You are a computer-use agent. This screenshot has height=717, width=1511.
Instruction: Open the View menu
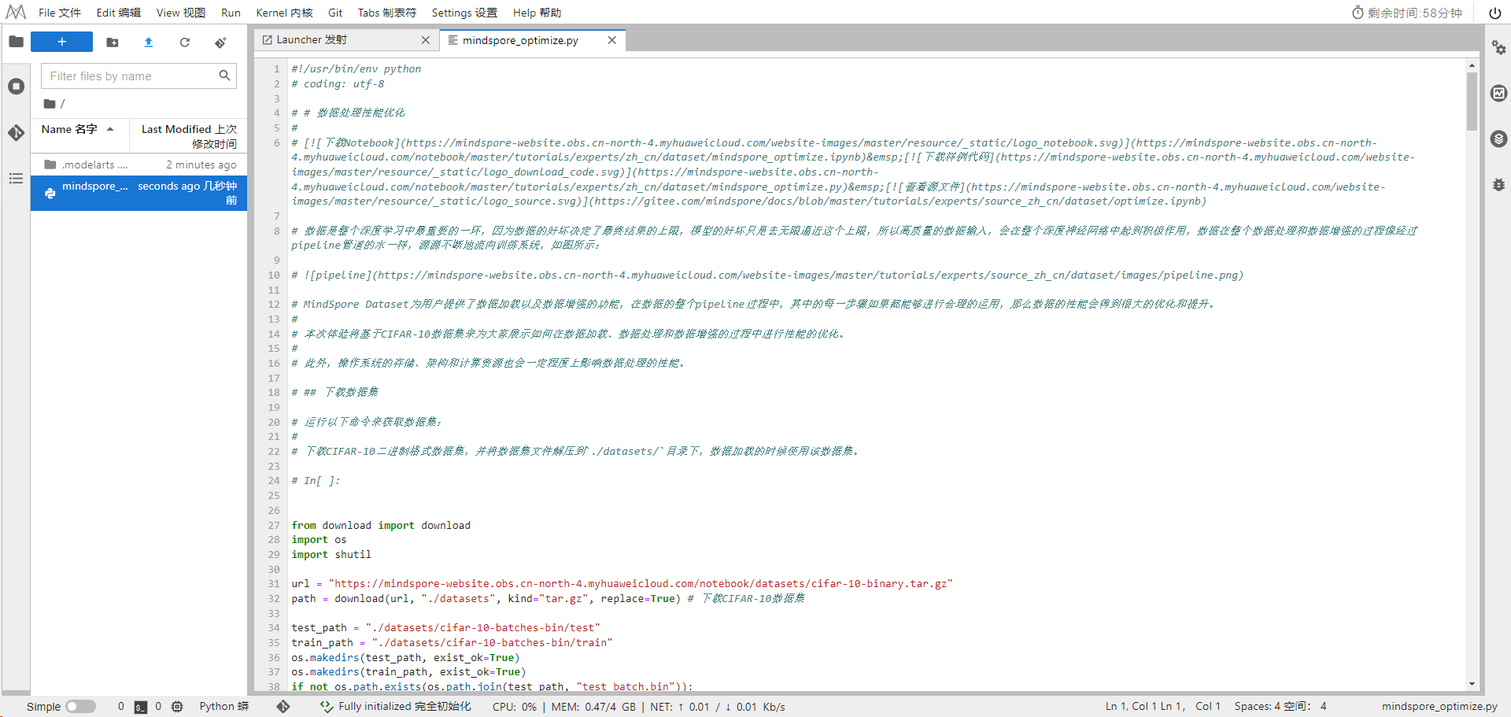tap(180, 13)
